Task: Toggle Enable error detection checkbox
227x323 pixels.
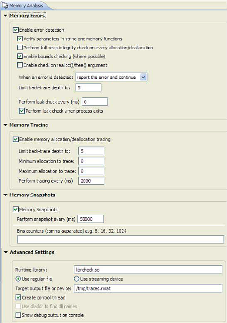Action: (16, 30)
